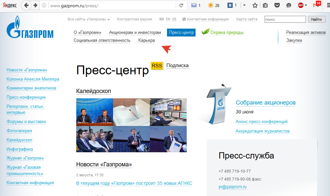Open thumbnail of man holding a certificate

click(x=168, y=139)
